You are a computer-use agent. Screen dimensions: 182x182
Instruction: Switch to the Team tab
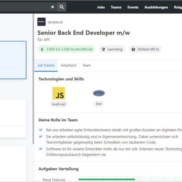[87, 65]
